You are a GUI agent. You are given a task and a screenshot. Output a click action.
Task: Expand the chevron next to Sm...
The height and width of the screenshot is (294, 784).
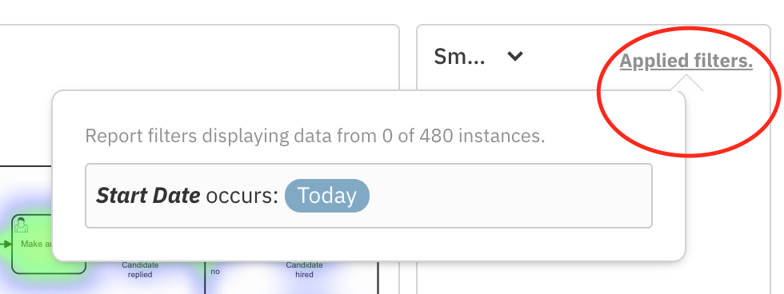click(x=515, y=57)
